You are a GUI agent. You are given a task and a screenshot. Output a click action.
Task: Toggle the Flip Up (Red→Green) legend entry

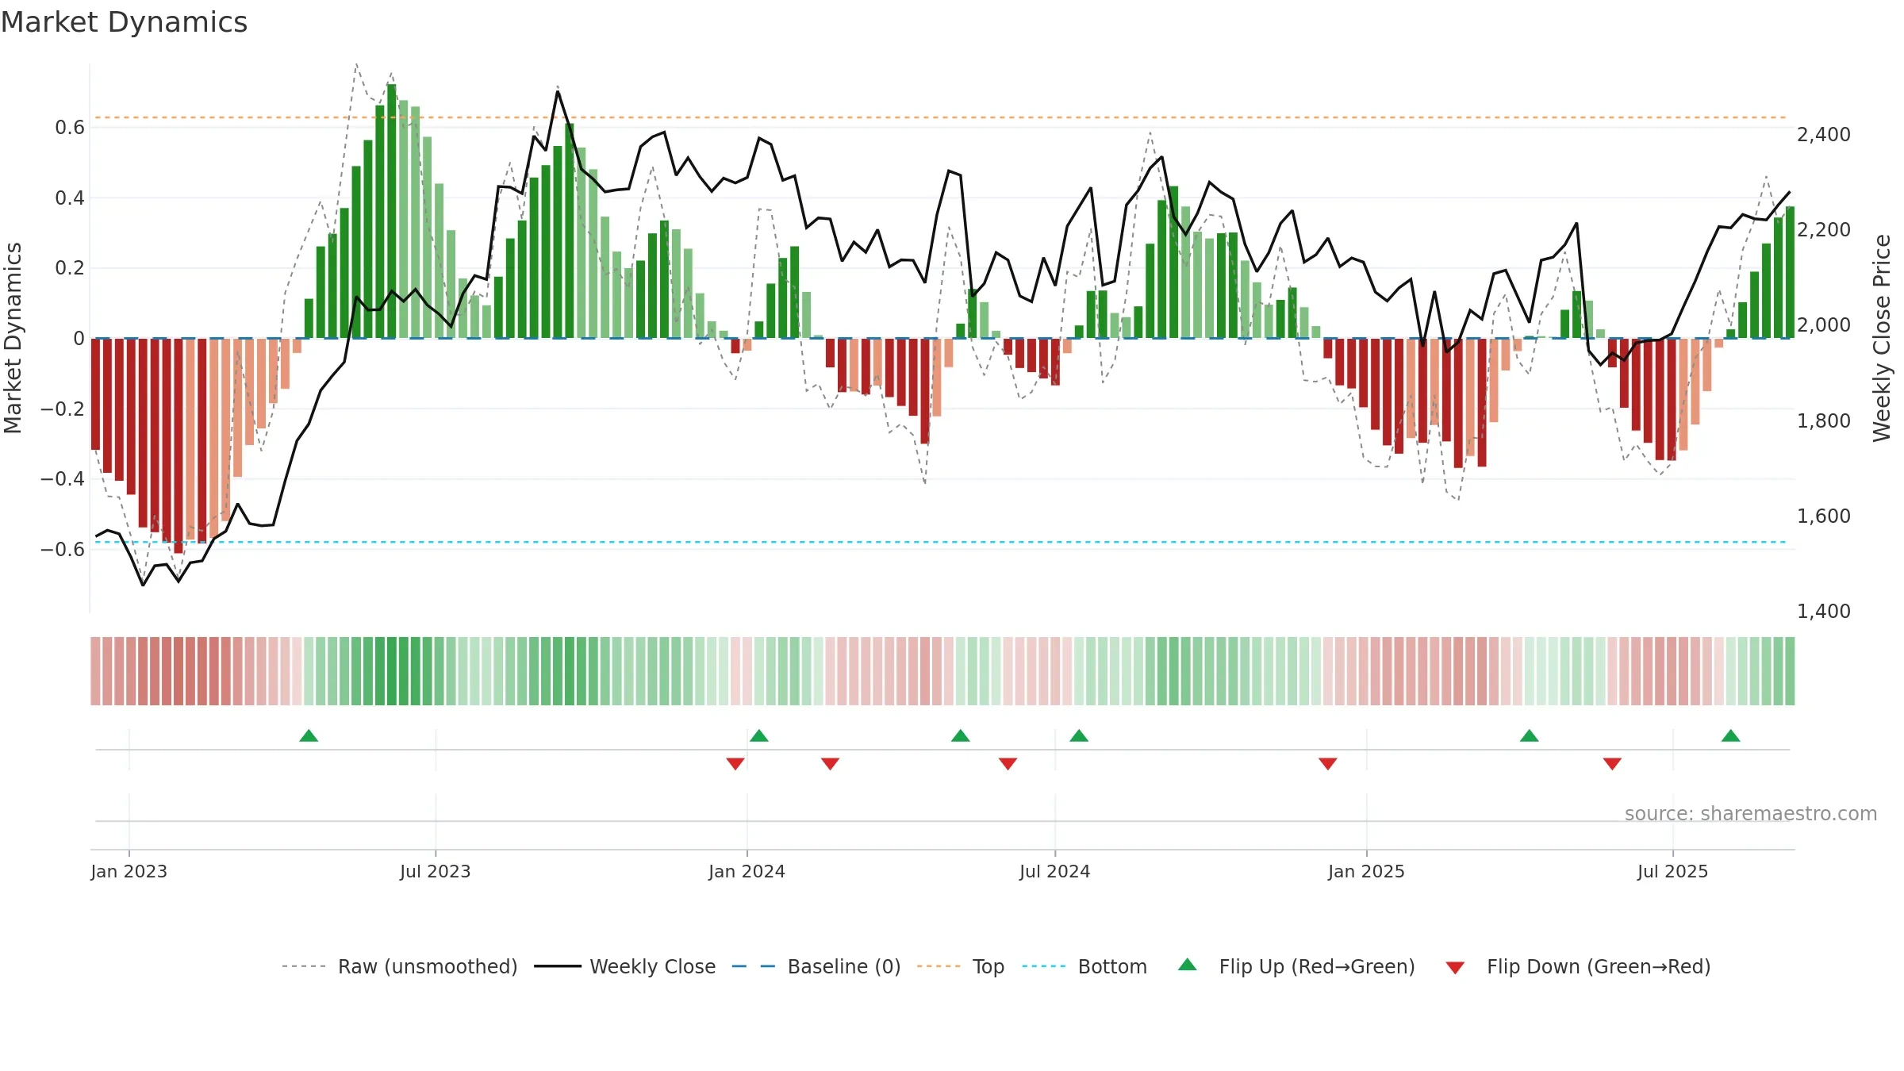click(1296, 966)
